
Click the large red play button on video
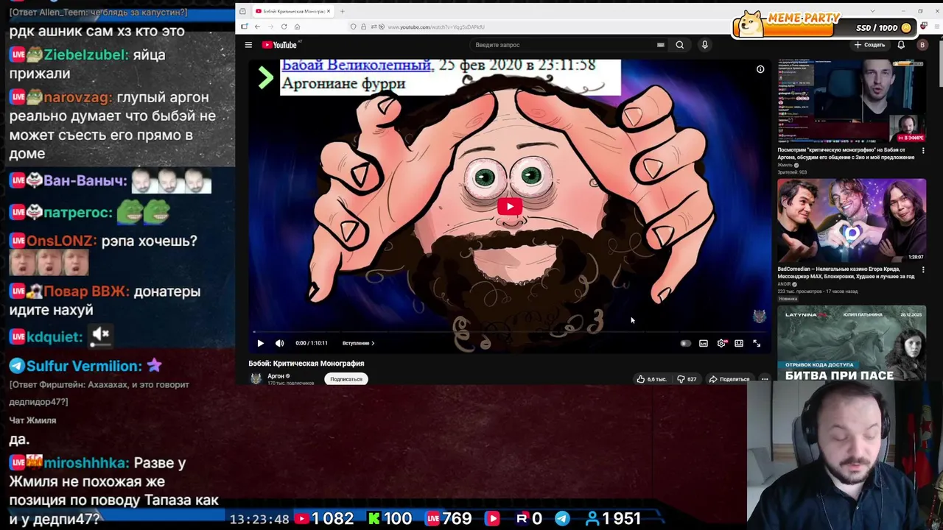tap(510, 206)
